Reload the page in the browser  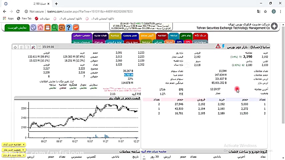(x=18, y=11)
